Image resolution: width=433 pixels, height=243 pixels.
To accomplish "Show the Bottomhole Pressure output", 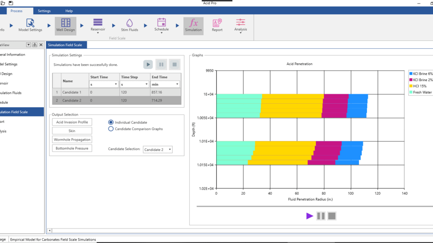I will 72,148.
